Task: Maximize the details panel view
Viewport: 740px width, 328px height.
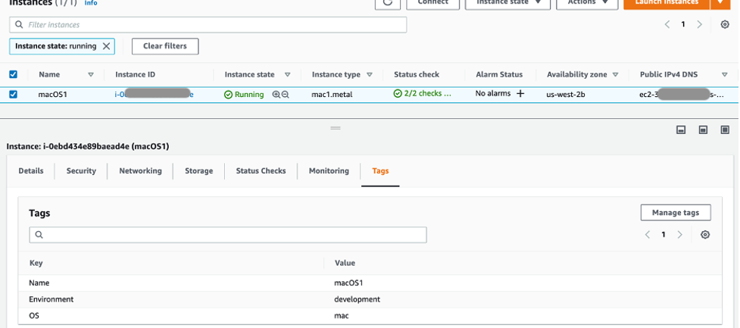Action: click(x=725, y=130)
